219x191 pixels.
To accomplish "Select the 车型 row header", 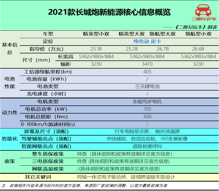I will coord(48,34).
